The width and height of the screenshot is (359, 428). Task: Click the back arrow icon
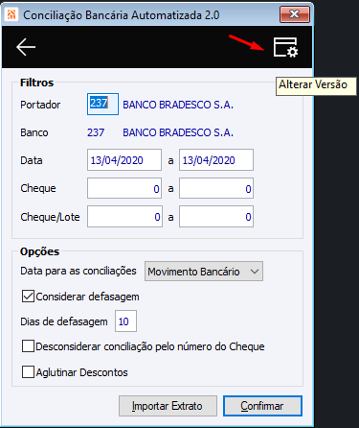click(x=26, y=47)
